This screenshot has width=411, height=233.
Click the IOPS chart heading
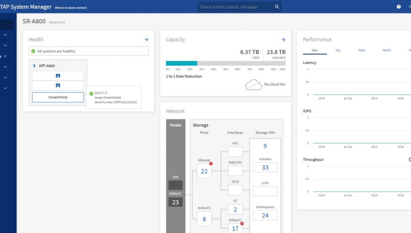pyautogui.click(x=307, y=111)
